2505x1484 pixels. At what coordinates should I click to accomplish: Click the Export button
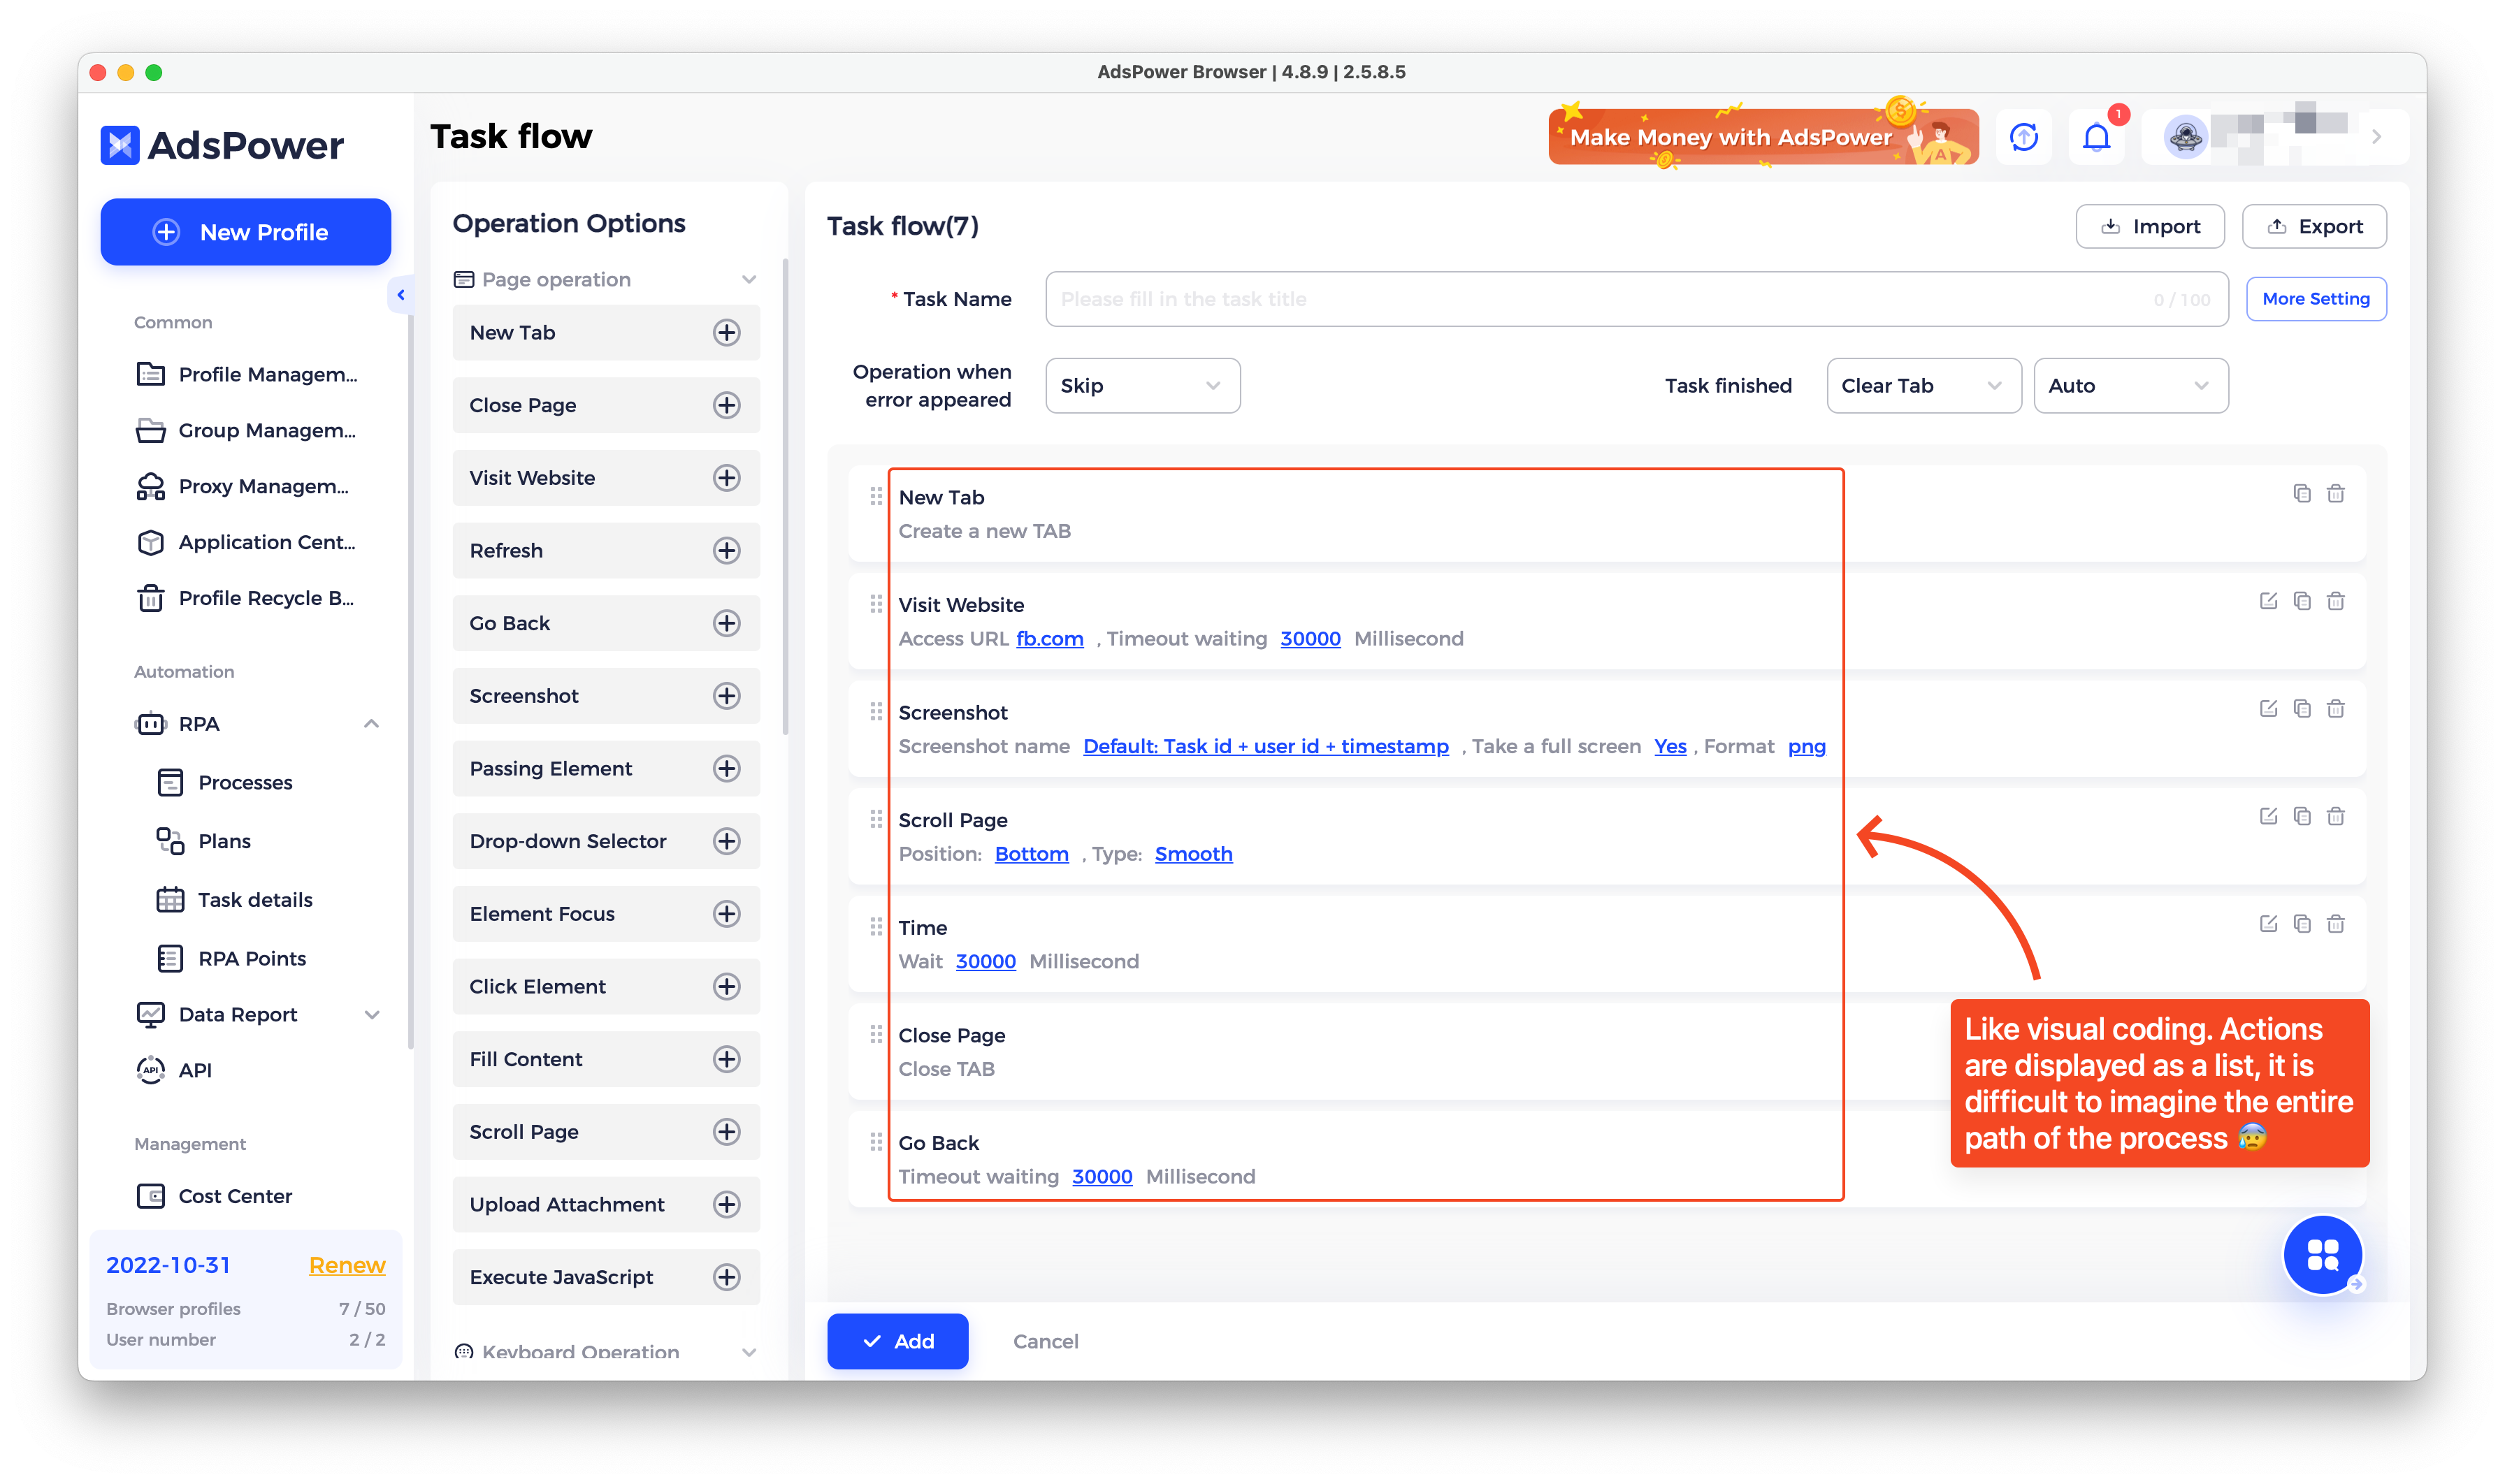coord(2313,227)
